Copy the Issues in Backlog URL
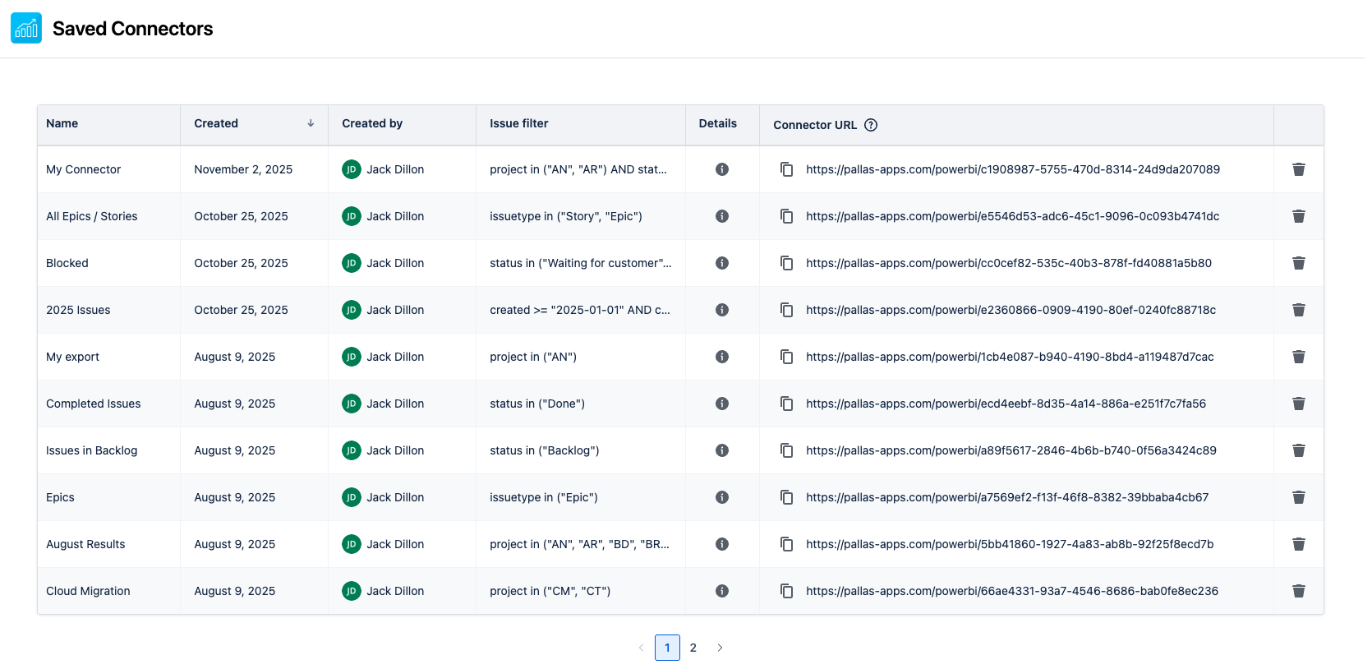The image size is (1372, 669). (x=786, y=450)
